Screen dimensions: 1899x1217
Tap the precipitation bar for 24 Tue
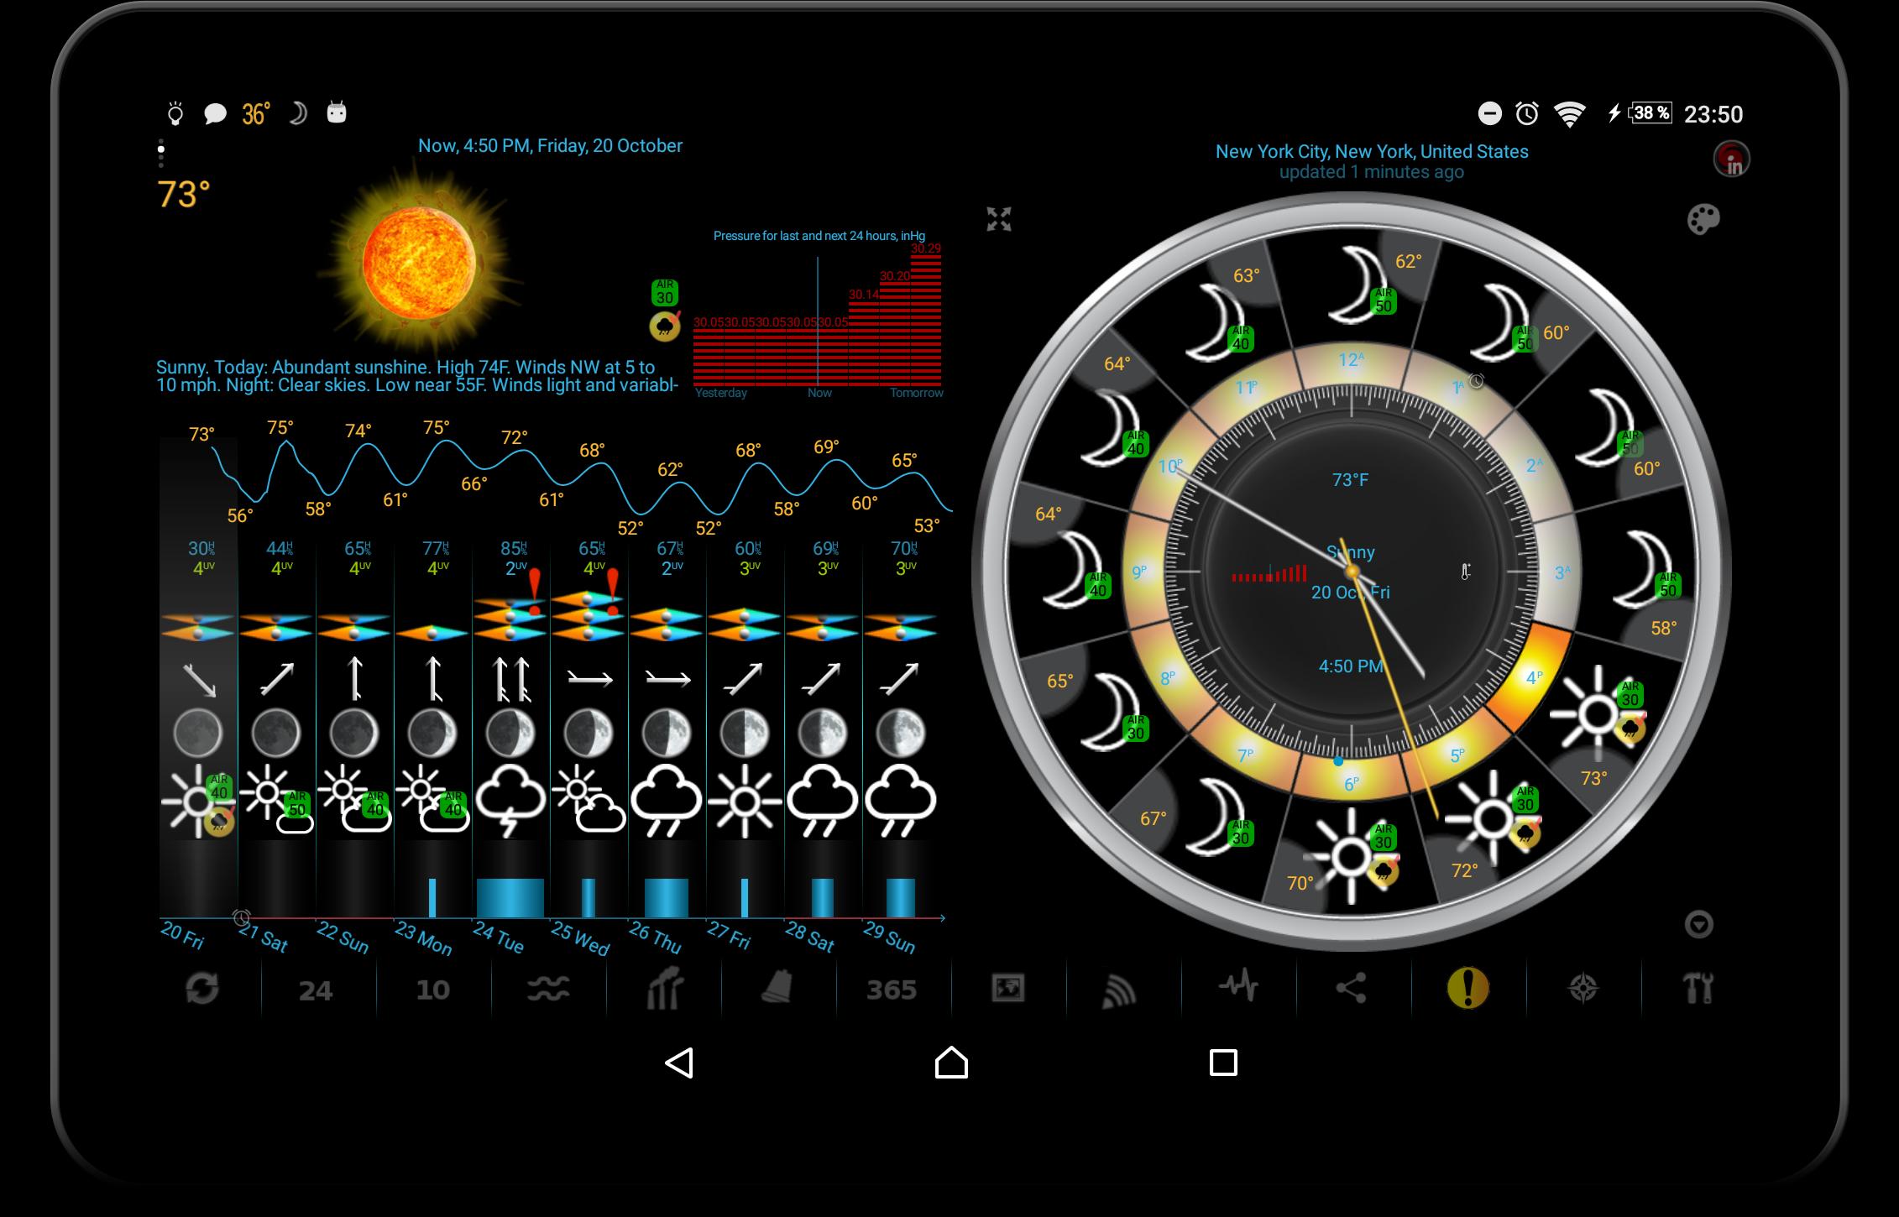(x=510, y=898)
